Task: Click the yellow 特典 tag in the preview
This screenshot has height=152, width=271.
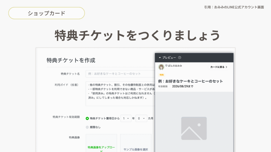Action: [161, 75]
